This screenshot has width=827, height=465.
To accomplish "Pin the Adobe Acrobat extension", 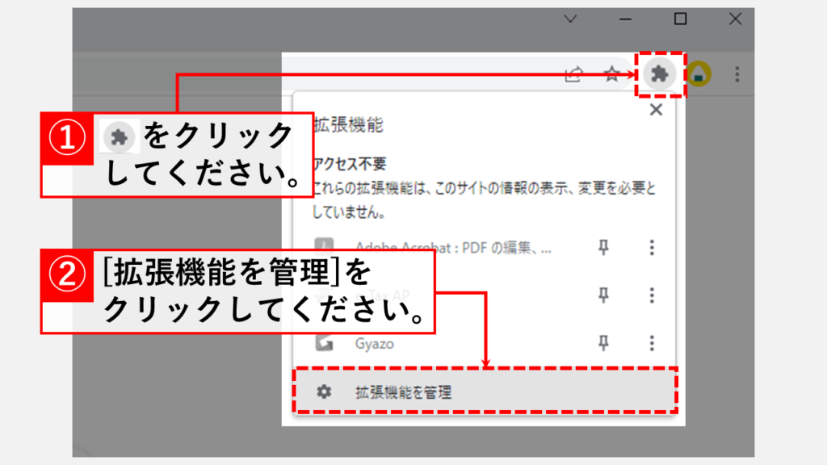I will [603, 247].
